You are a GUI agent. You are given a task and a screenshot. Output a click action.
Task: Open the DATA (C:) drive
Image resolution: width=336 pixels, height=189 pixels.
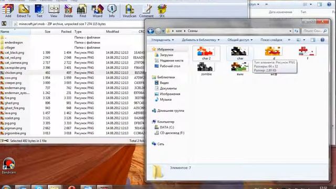[x=167, y=127]
